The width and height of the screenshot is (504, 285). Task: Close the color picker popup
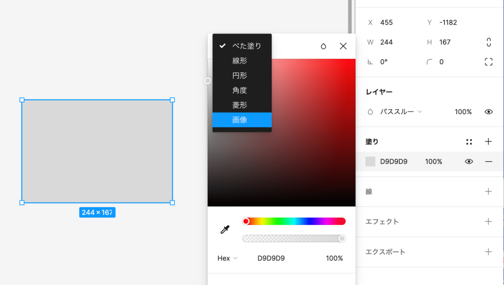click(x=343, y=46)
